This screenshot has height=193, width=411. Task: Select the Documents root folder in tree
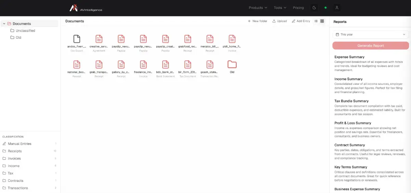coord(29,24)
